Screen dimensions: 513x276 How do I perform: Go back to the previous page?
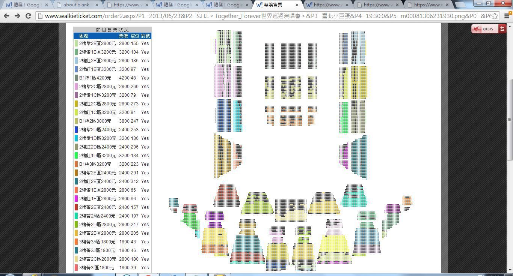pyautogui.click(x=6, y=16)
